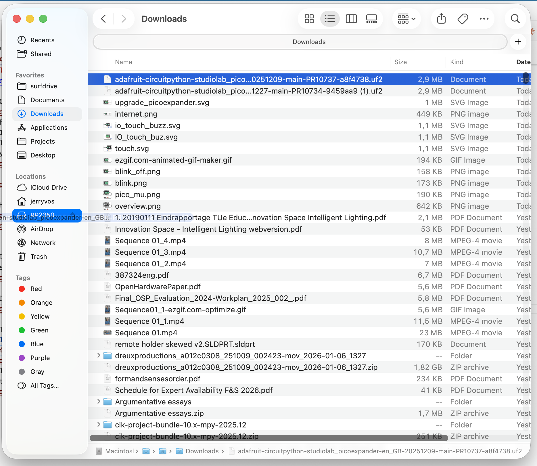Switch to column view
The width and height of the screenshot is (537, 466).
click(351, 19)
